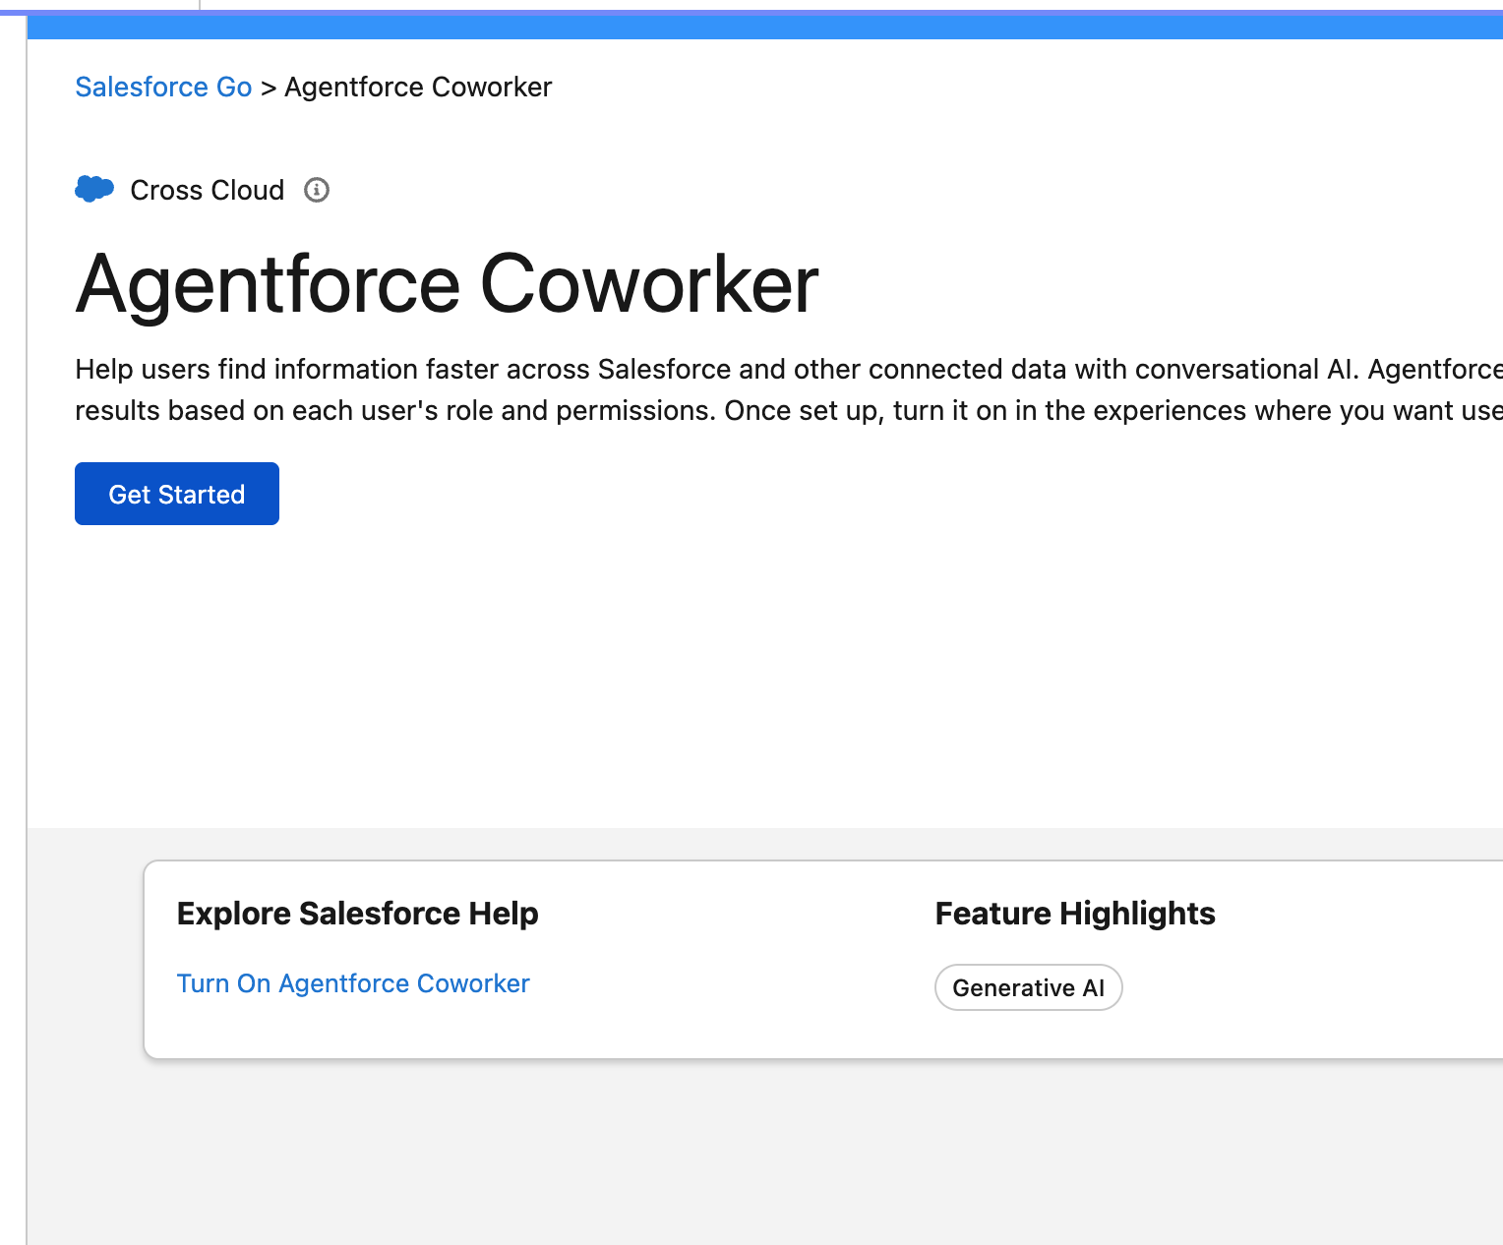Click the info icon beside Cross Cloud
The height and width of the screenshot is (1245, 1503).
[316, 190]
